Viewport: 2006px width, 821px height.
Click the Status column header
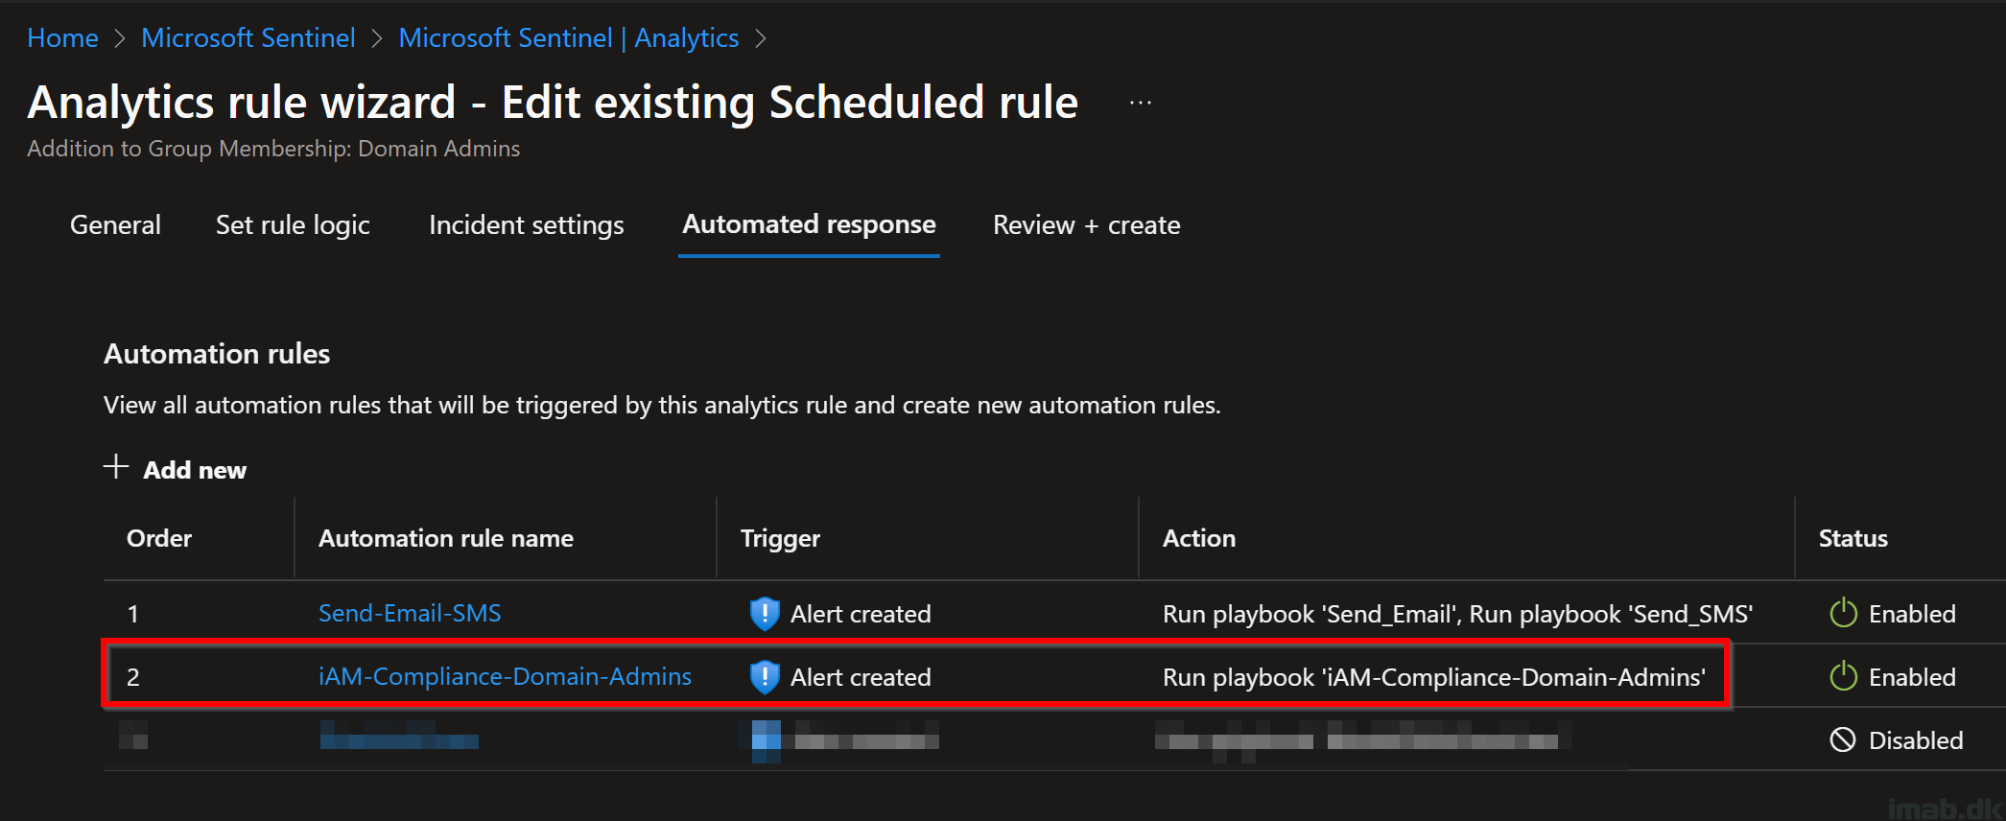[1853, 538]
